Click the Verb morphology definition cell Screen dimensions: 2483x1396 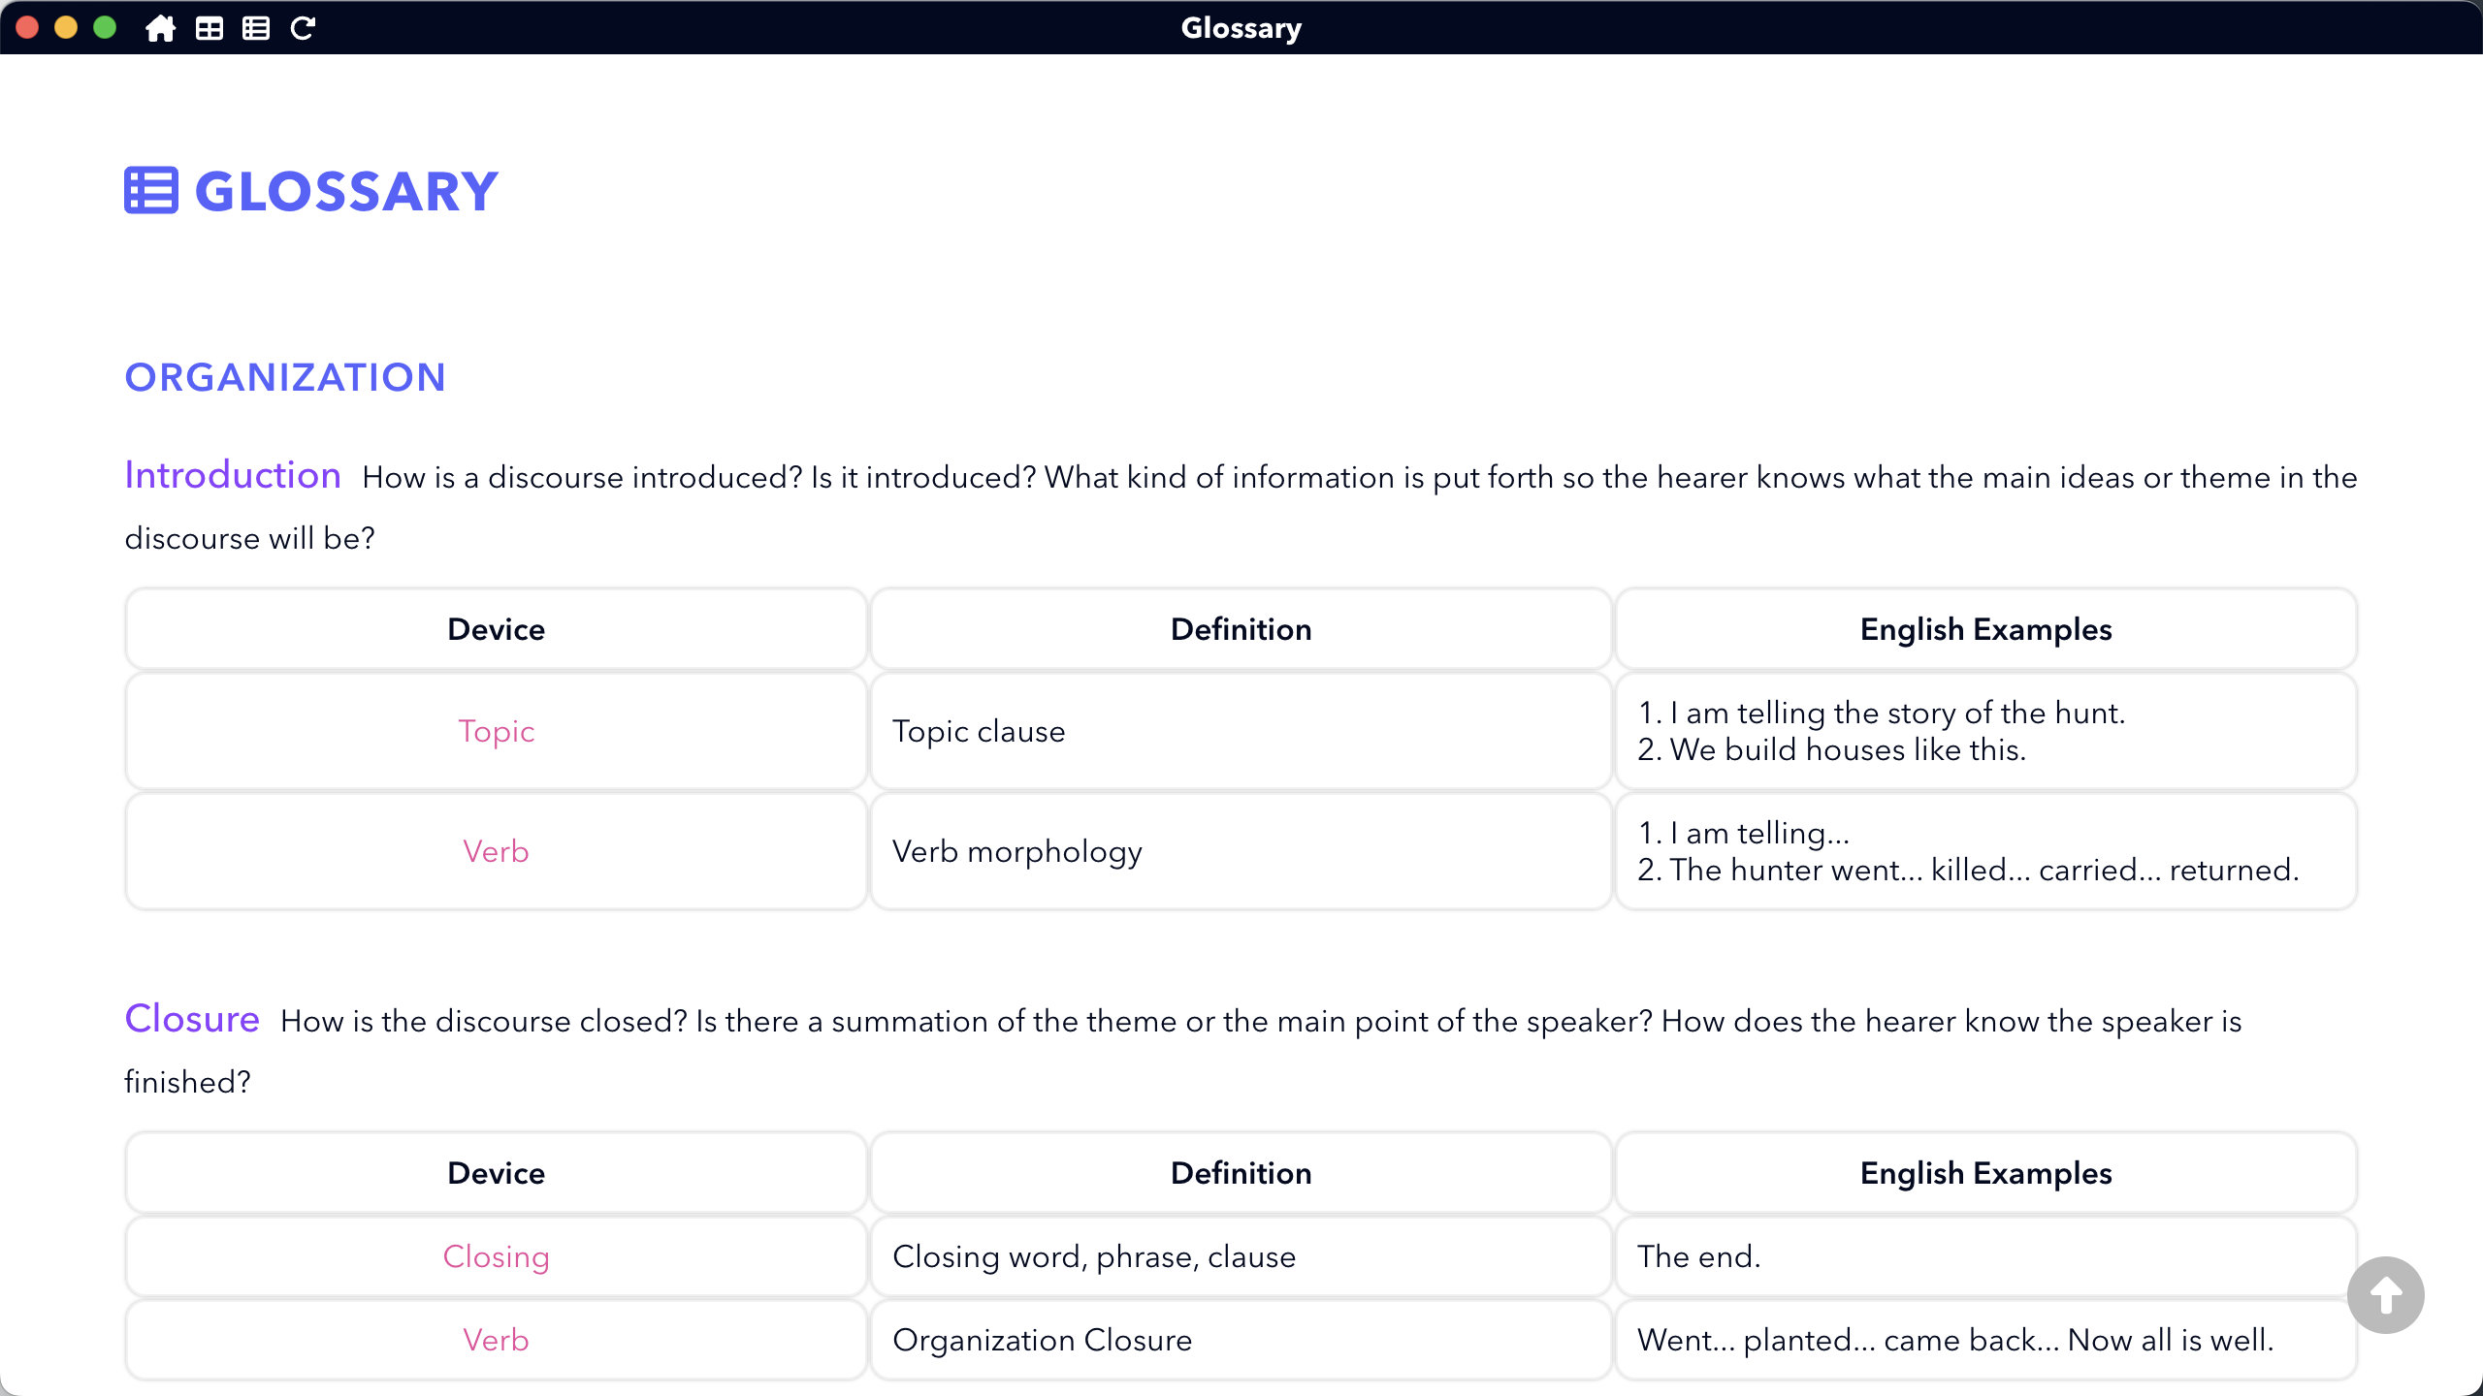(x=1241, y=851)
